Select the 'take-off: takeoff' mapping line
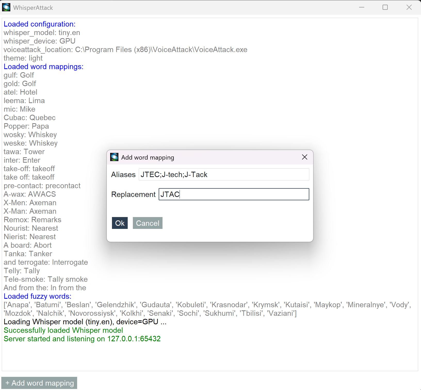 (29, 169)
